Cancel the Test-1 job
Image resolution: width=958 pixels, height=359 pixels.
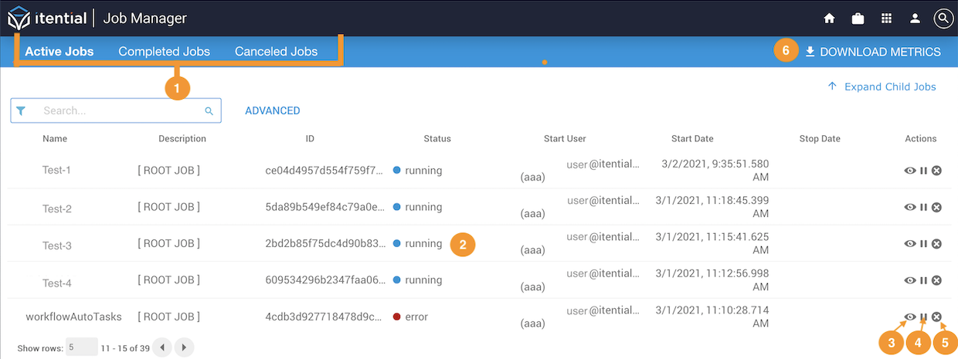click(936, 170)
